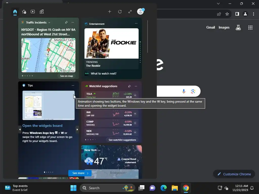Open Google apps grid in Chrome
The width and height of the screenshot is (259, 194).
pos(250,27)
